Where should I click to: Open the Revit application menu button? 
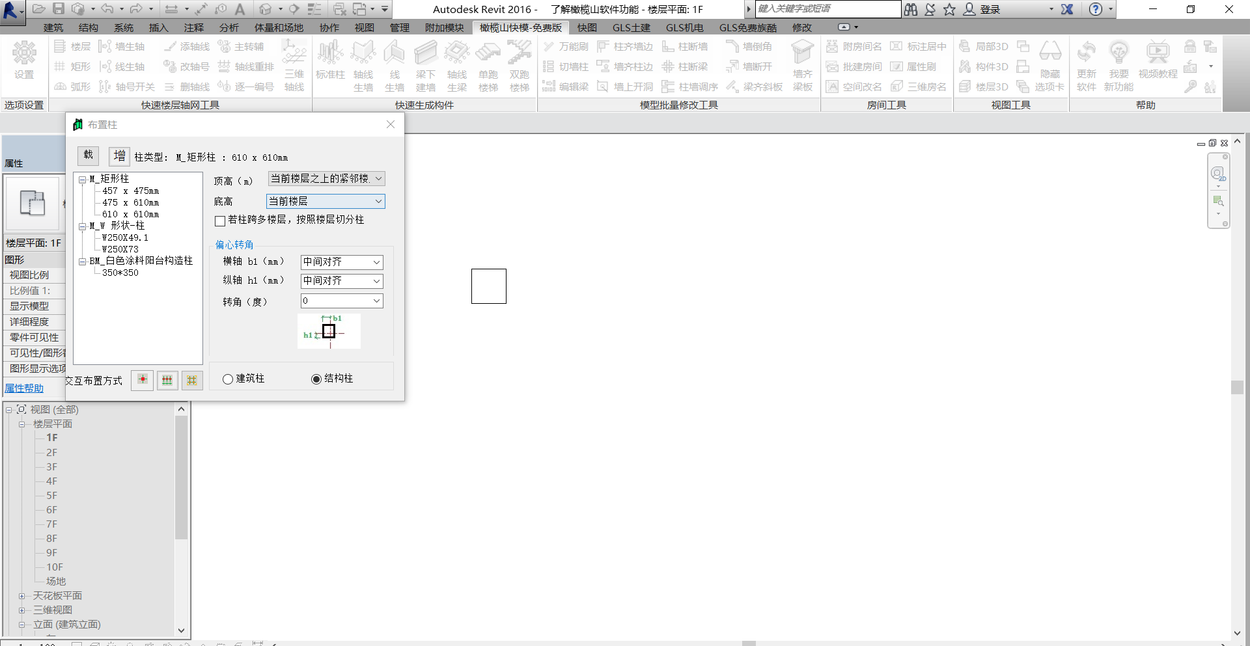[12, 11]
